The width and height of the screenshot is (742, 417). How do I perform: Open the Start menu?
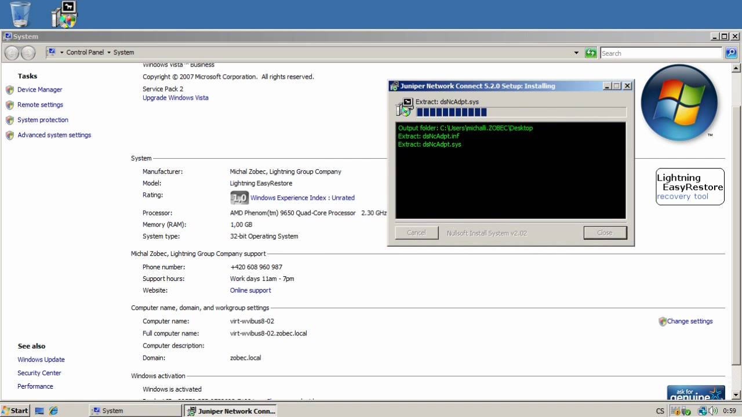(x=14, y=411)
